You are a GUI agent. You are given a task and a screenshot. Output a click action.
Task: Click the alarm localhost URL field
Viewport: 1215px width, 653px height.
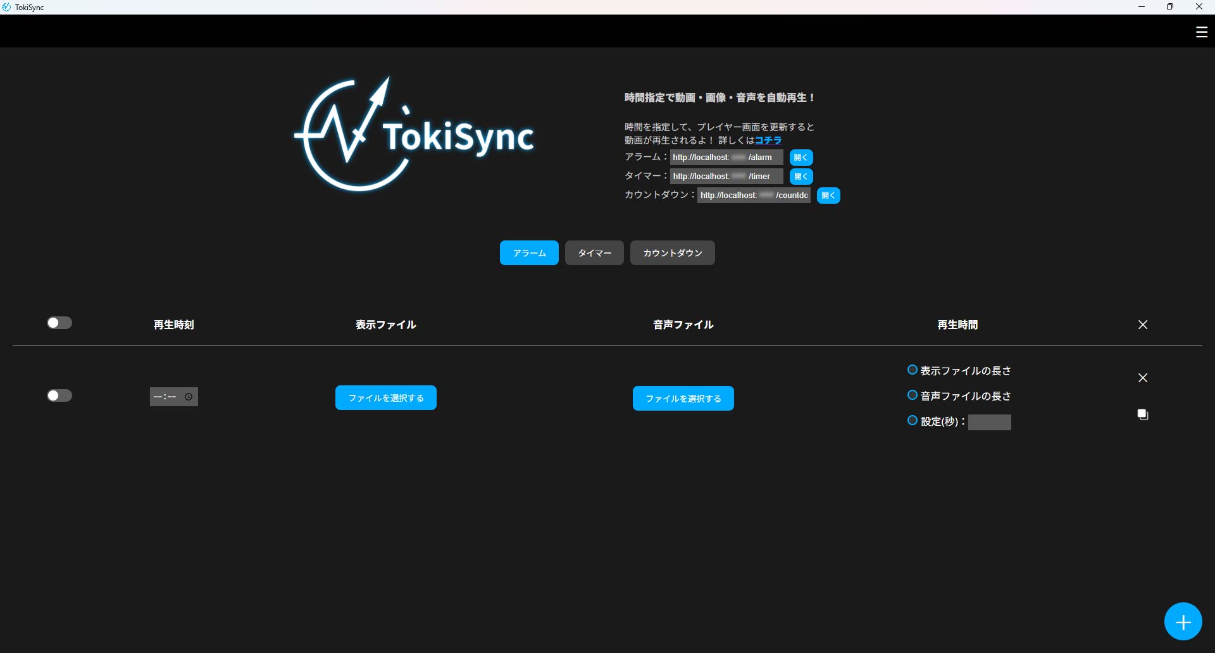tap(726, 158)
